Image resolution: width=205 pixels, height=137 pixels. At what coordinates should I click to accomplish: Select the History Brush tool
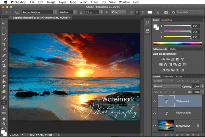(x=4, y=71)
